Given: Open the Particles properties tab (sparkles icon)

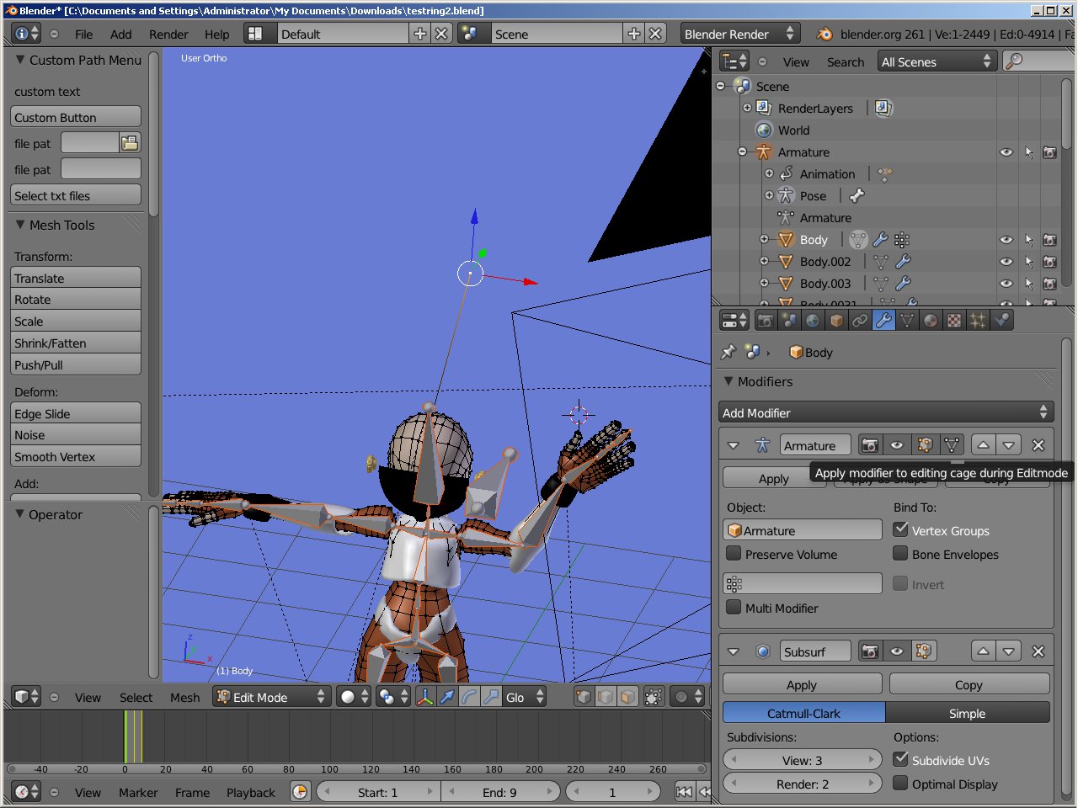Looking at the screenshot, I should (x=978, y=321).
